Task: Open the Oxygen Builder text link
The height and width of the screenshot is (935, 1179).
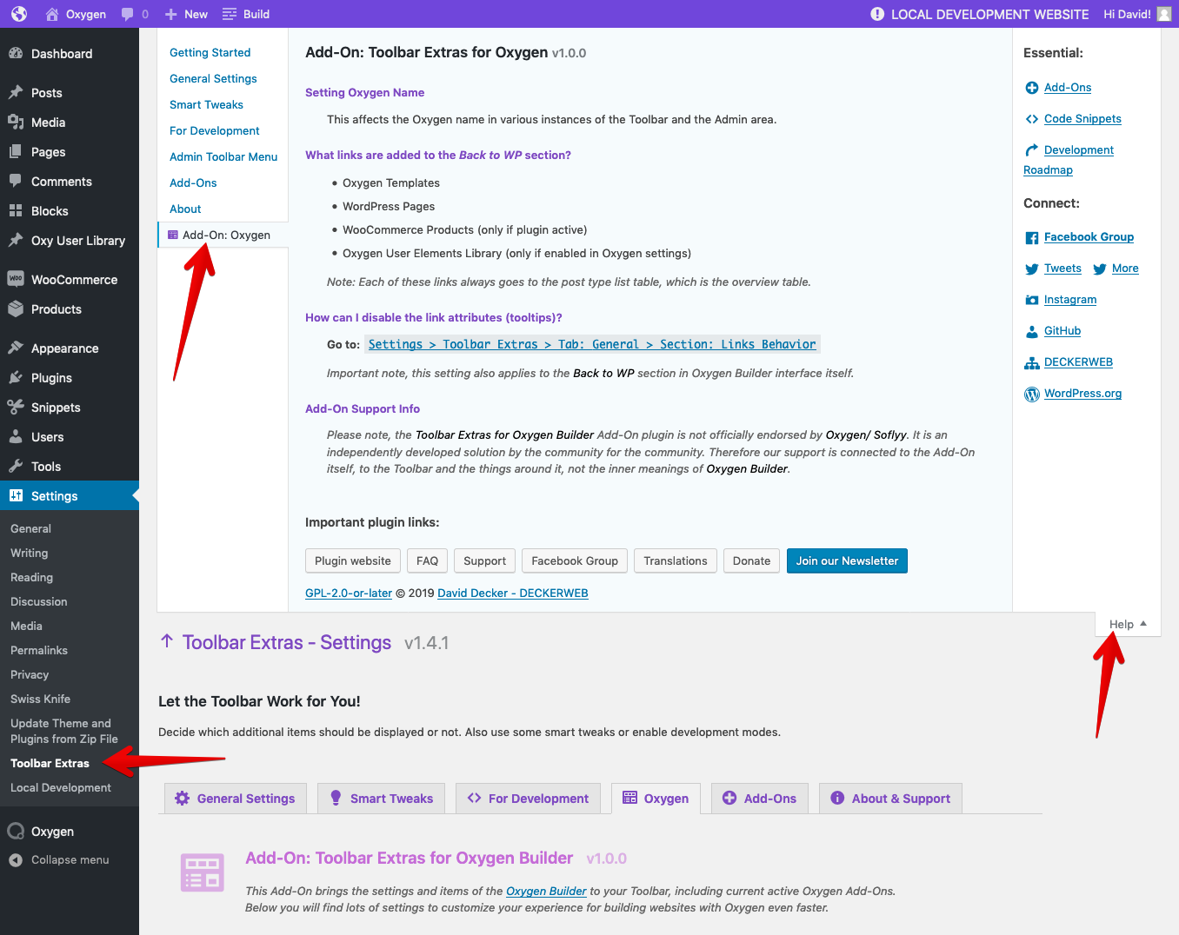Action: click(x=546, y=891)
